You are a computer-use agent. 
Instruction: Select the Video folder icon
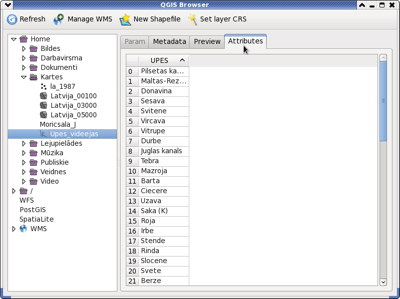click(x=33, y=181)
